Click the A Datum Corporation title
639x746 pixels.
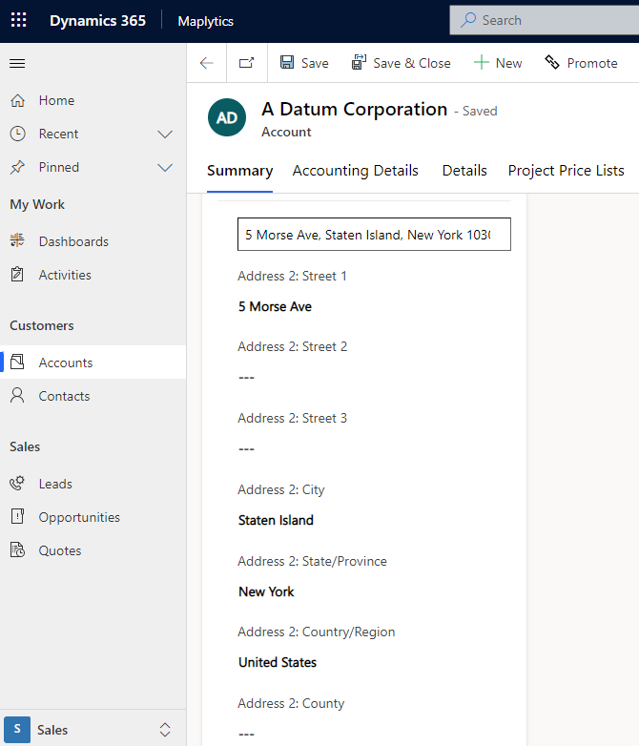[355, 110]
